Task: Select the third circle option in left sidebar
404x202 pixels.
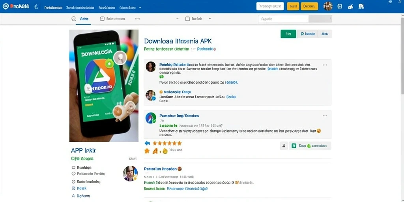Action: click(x=73, y=181)
